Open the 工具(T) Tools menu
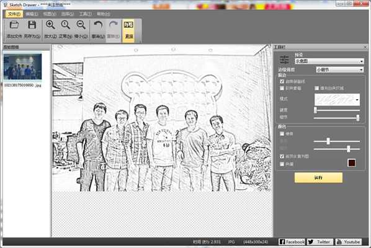The width and height of the screenshot is (371, 248). point(86,14)
